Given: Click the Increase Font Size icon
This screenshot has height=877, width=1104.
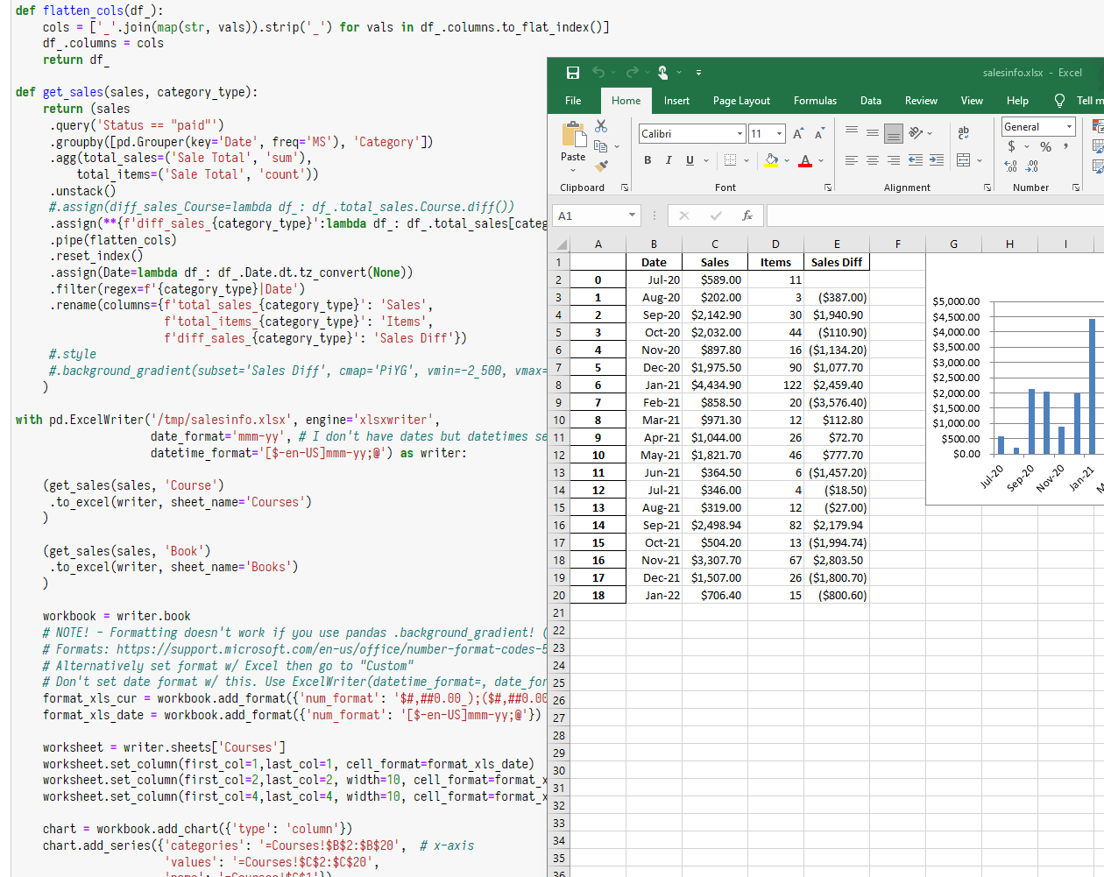Looking at the screenshot, I should 798,134.
